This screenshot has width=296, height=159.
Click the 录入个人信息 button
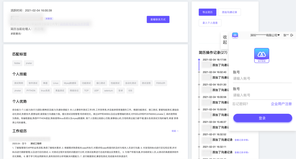210,23
